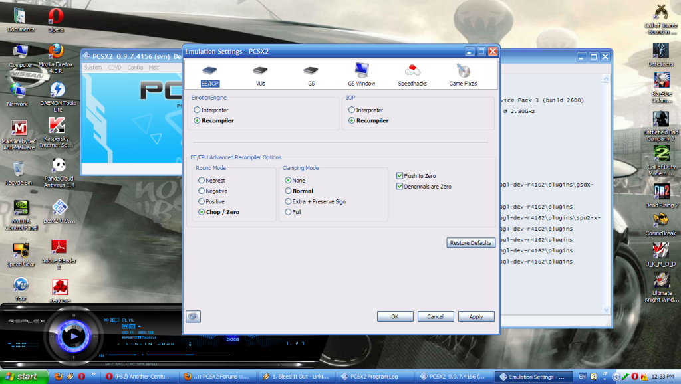Image resolution: width=681 pixels, height=384 pixels.
Task: Select the NVIDIA Control Panel desktop icon
Action: coord(21,215)
